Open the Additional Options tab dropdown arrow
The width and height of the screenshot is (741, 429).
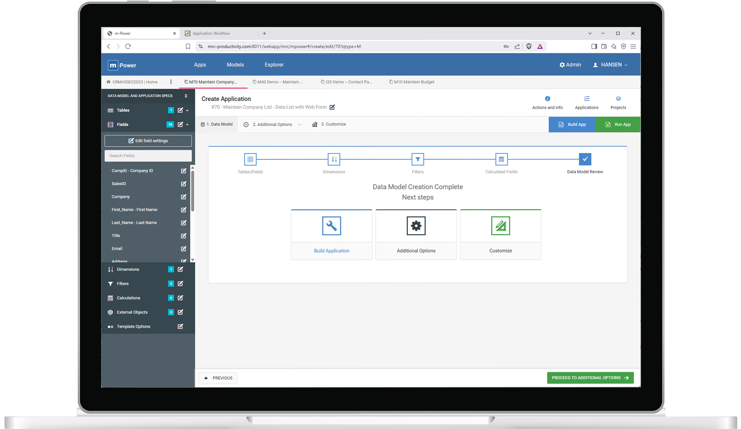point(299,124)
